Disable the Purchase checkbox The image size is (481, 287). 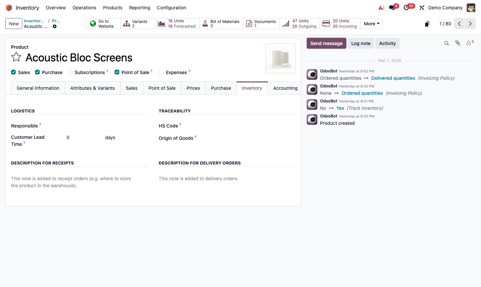(x=37, y=72)
